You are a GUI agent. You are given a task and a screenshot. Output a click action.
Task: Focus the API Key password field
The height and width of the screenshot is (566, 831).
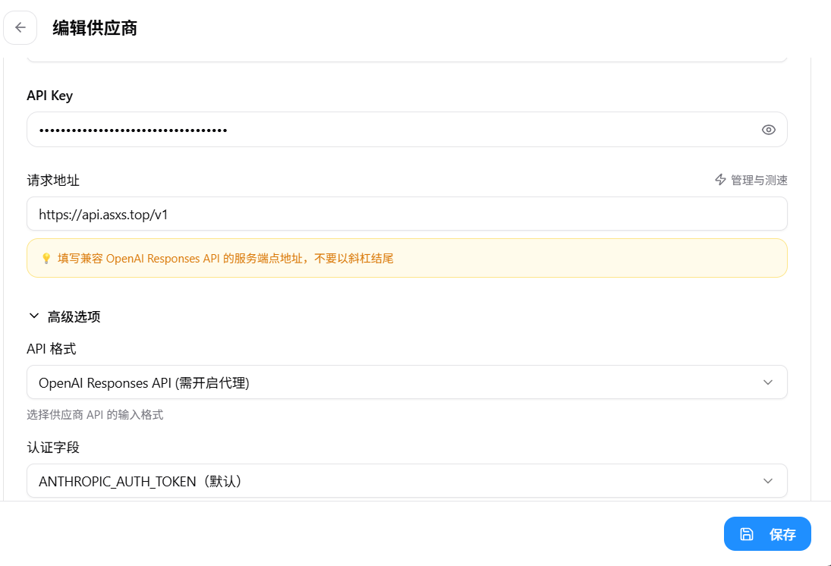[407, 129]
